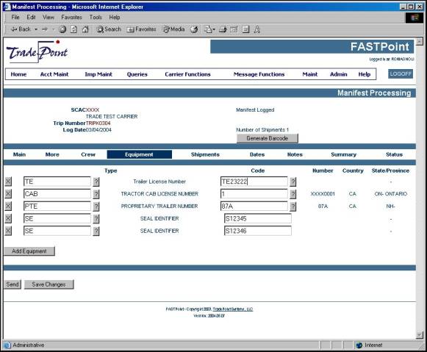
Task: Open type lookup for S12345 row
Action: 96,218
